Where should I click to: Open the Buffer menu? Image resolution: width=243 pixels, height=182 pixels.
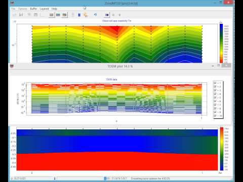point(33,9)
